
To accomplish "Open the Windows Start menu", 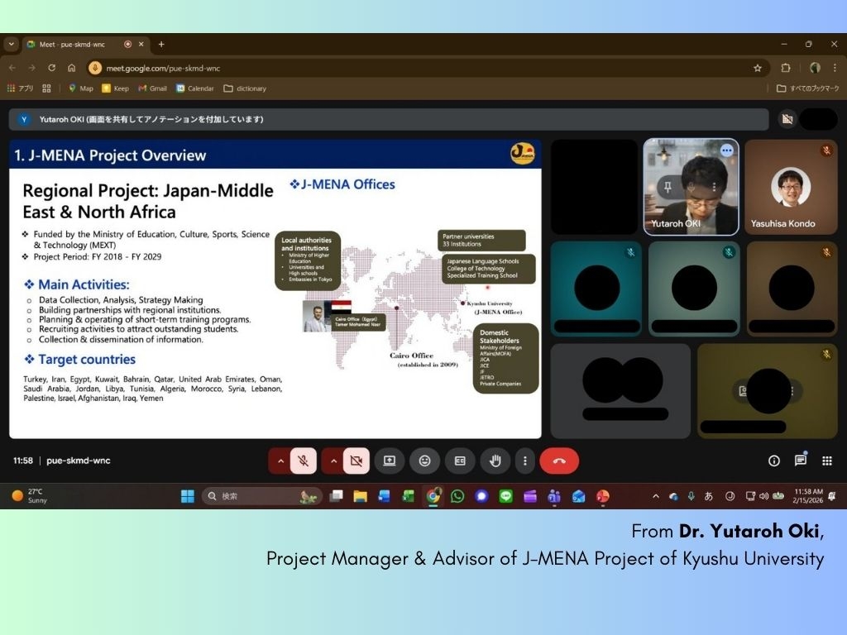I will (x=188, y=496).
